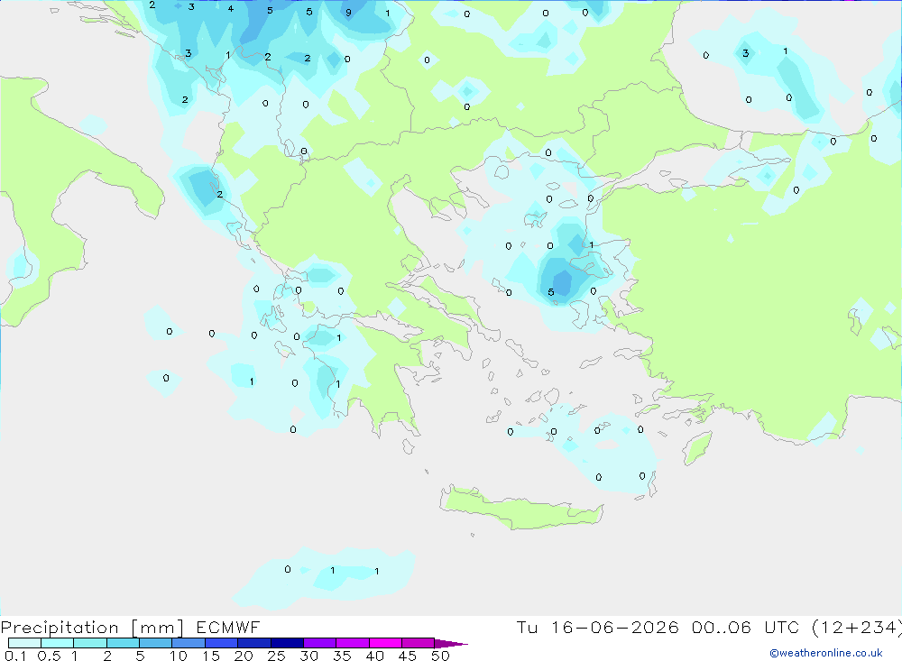
Task: Choose the 20–25 mm legend color box
Action: pos(253,643)
